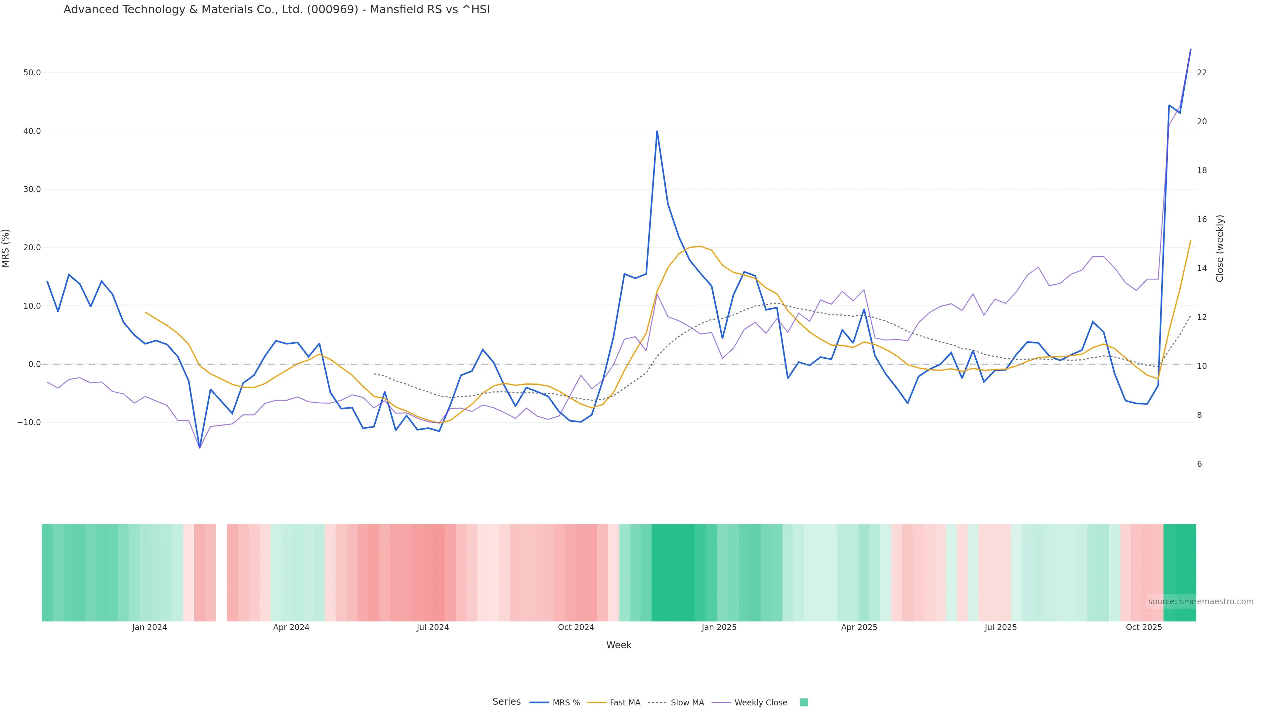Select the Oct 2025 x-axis label

click(x=1144, y=627)
